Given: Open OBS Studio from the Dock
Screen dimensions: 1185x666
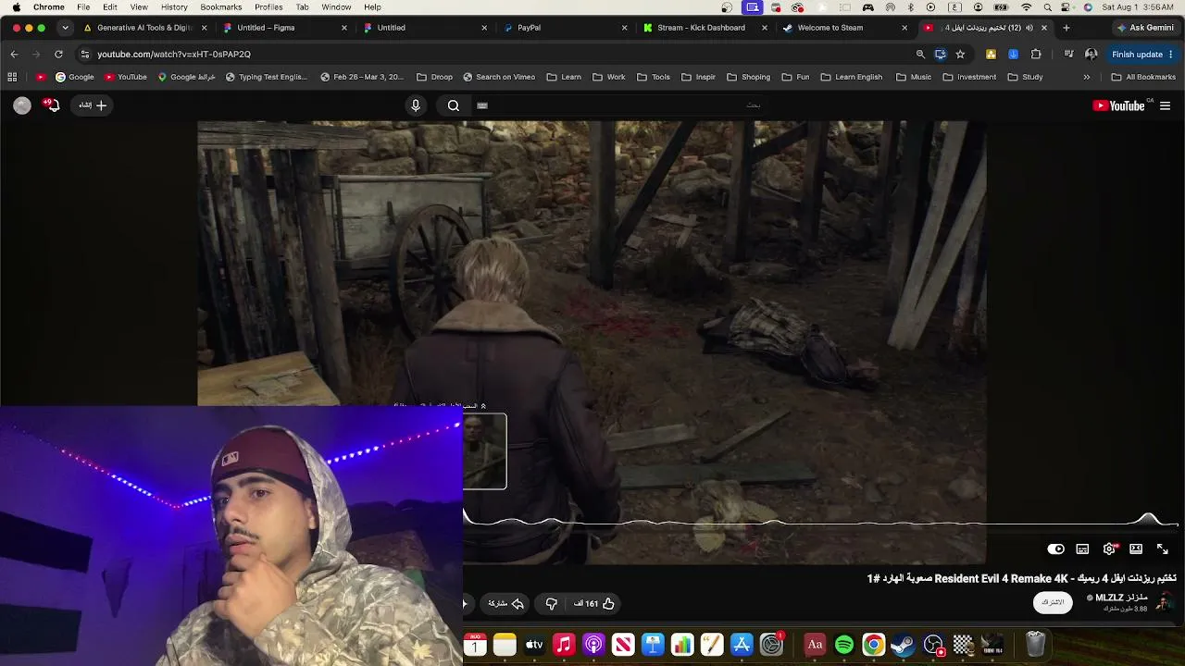Looking at the screenshot, I should [x=933, y=645].
